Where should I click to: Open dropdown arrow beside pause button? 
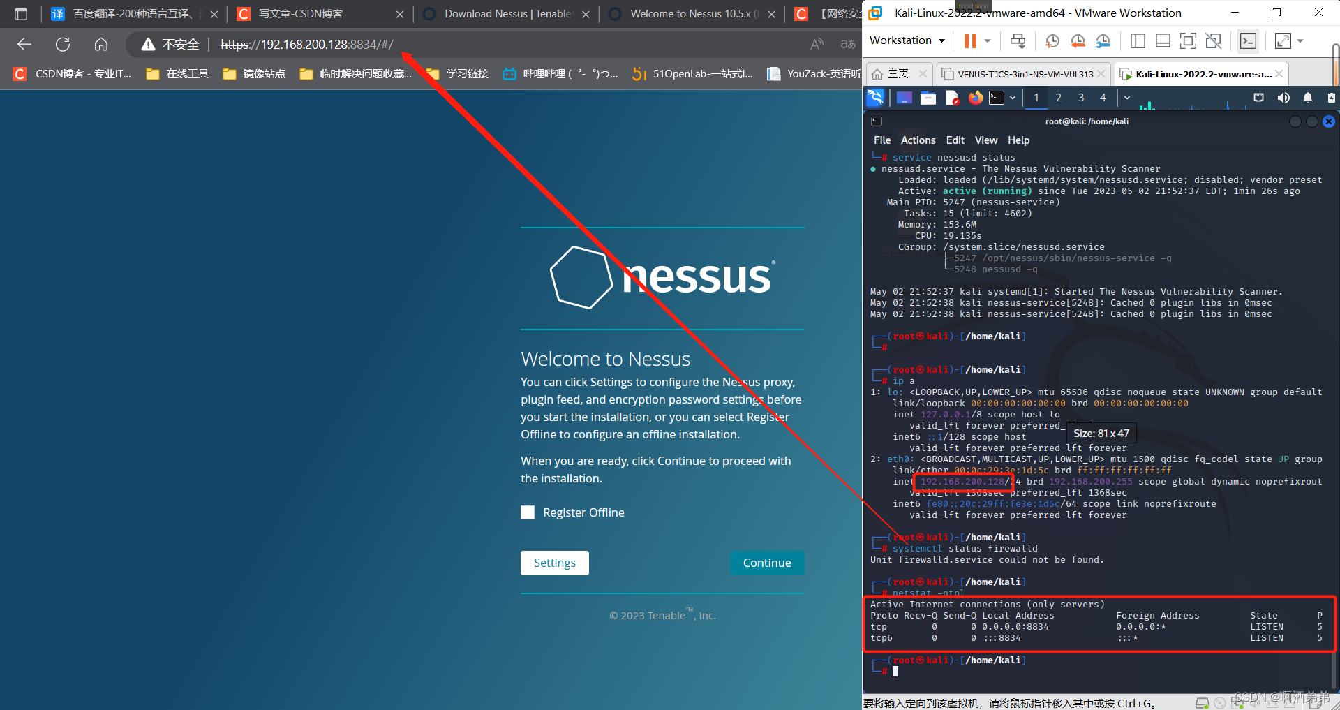(988, 40)
